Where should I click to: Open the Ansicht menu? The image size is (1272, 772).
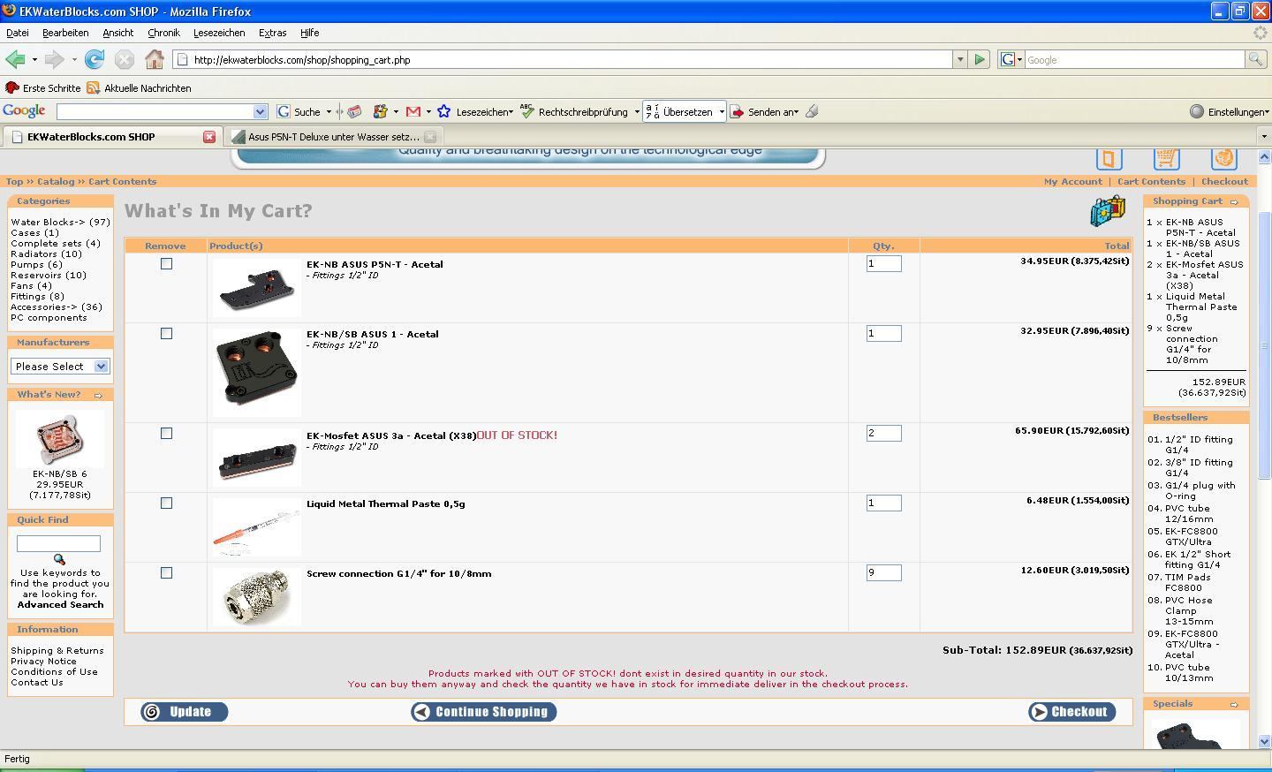118,33
